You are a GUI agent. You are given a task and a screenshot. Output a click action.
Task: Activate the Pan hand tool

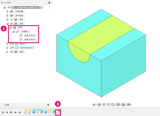pos(104,105)
